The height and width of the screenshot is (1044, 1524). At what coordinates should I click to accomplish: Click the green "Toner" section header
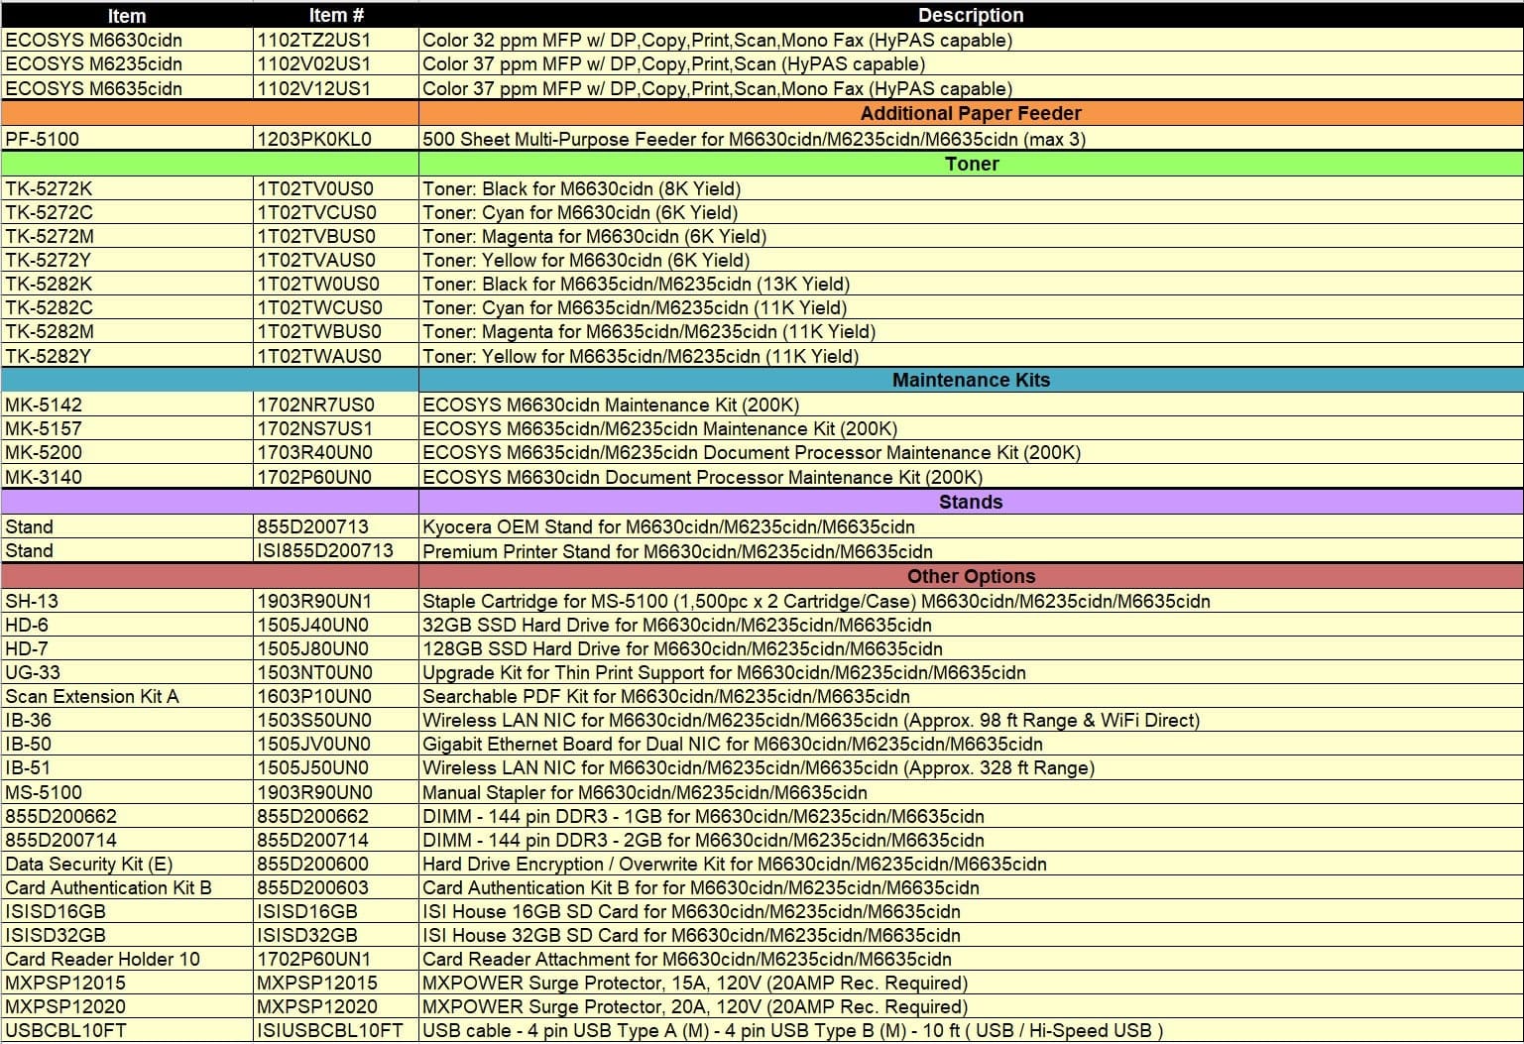point(971,164)
